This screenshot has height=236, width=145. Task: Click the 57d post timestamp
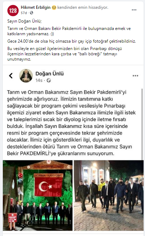click(x=24, y=13)
